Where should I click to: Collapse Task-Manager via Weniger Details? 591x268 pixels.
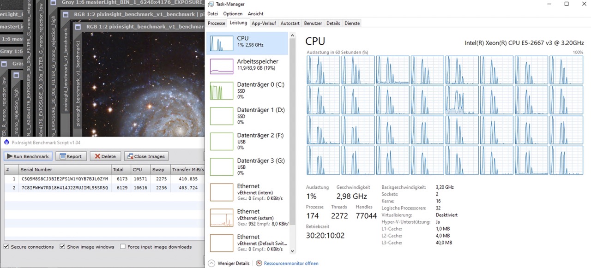229,263
